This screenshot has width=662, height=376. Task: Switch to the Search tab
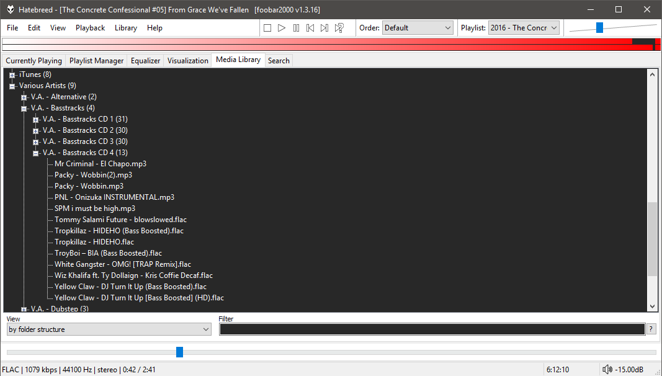pyautogui.click(x=279, y=61)
